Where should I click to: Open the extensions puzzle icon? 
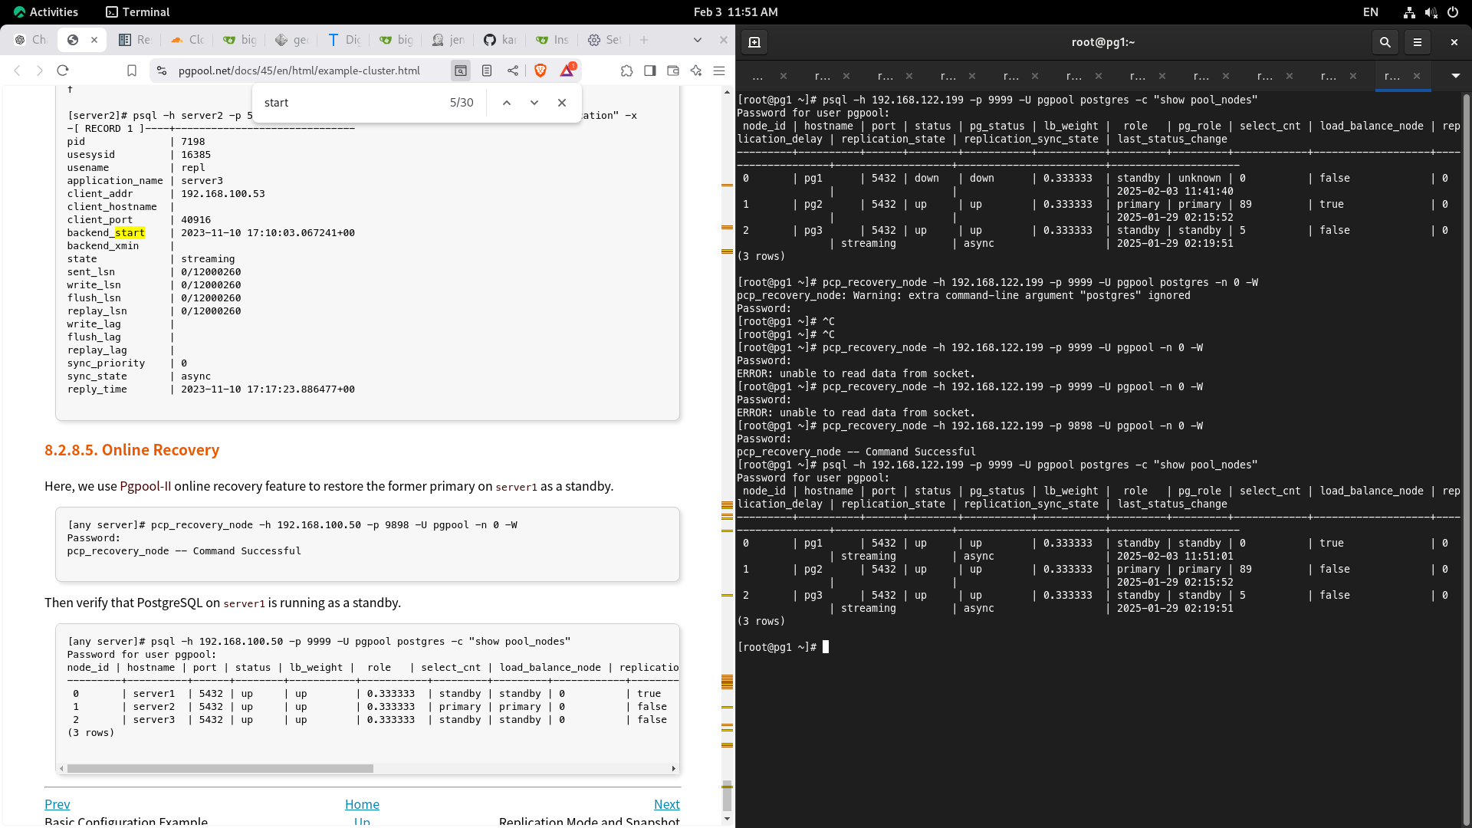coord(627,71)
